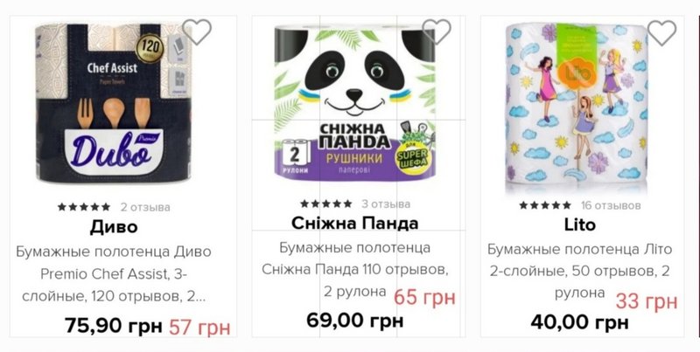This screenshot has width=700, height=352.
Task: Open the Сніжна Панда panda package image
Action: tap(355, 103)
